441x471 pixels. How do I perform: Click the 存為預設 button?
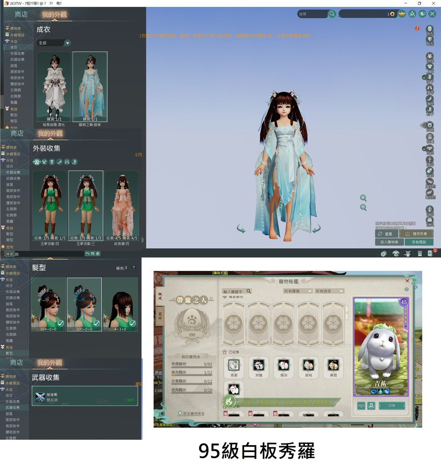pos(419,242)
